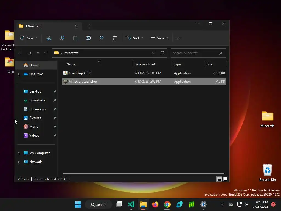Screen dimensions: 281x211
Task: Unpin Desktop using its pin icon
Action: (55, 91)
